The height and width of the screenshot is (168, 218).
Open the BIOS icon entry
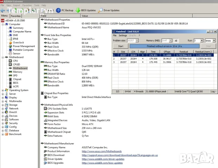[x=11, y=83]
